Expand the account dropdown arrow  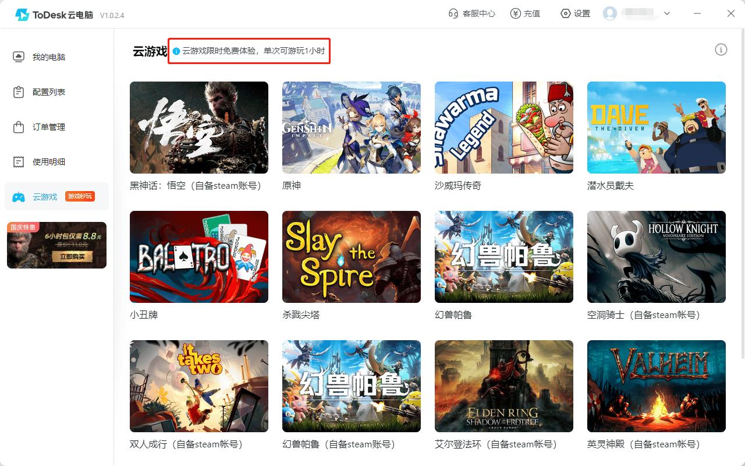(667, 13)
